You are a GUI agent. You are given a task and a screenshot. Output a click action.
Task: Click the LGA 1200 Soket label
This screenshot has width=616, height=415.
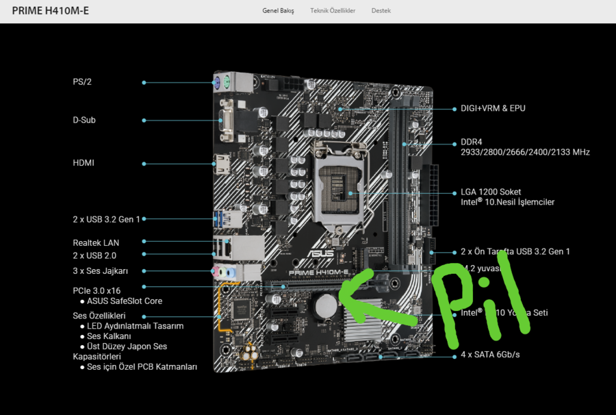click(x=491, y=192)
